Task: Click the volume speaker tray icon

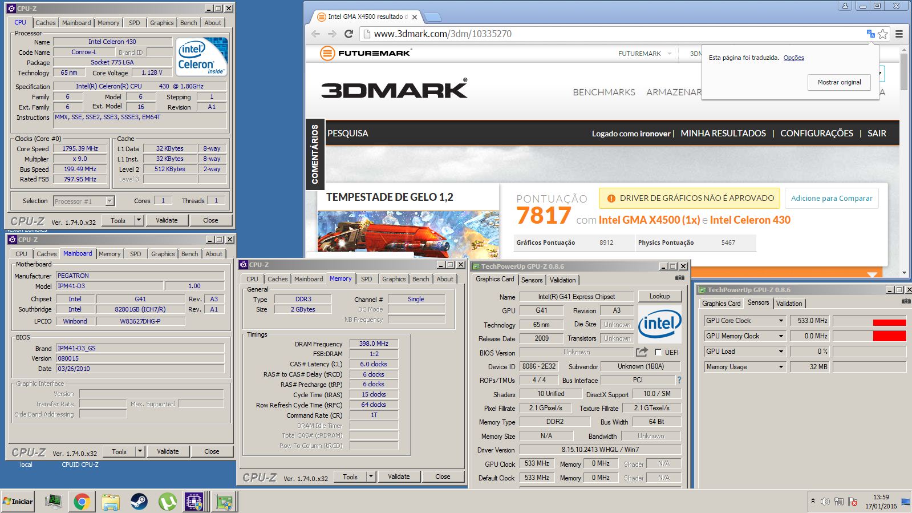Action: (825, 502)
